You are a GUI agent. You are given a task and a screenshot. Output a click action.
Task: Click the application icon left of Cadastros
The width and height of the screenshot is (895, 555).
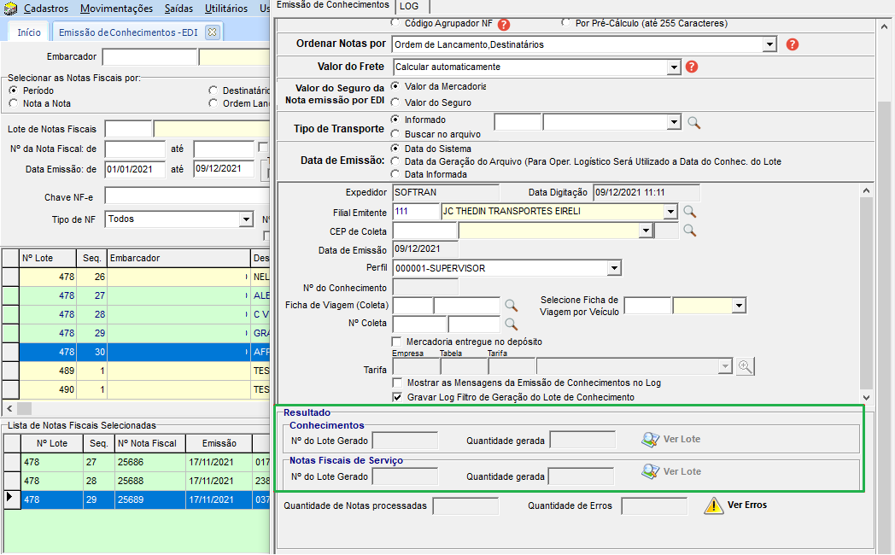pyautogui.click(x=10, y=9)
